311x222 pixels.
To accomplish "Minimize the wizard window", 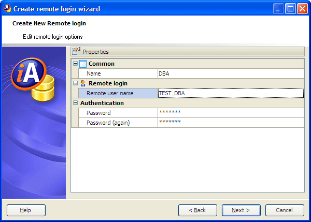I will click(x=279, y=8).
